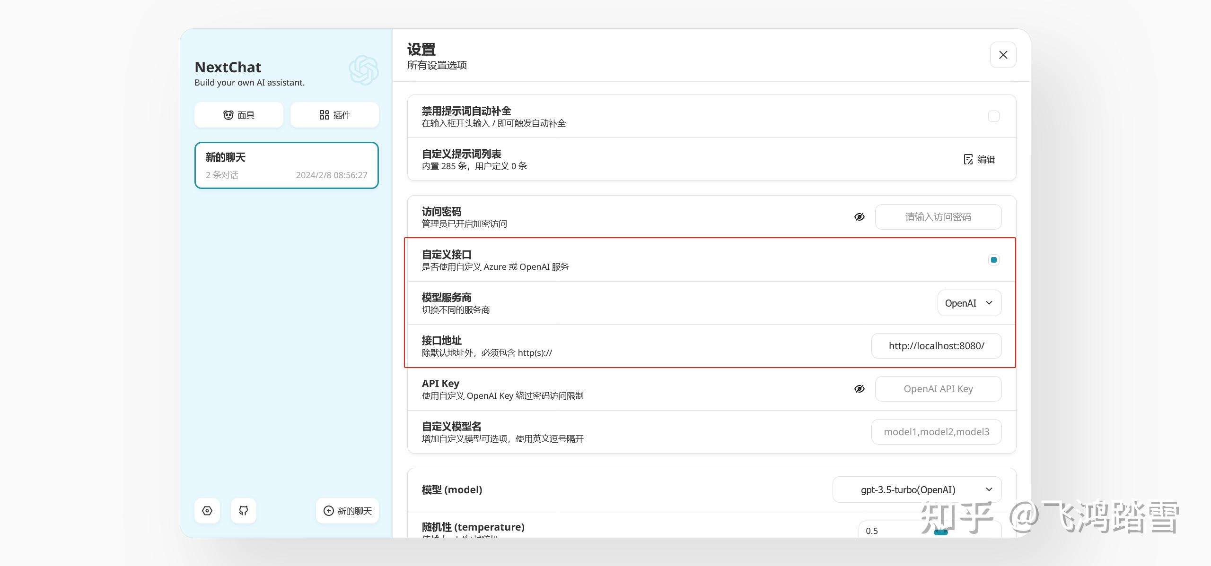Click the 2 条对话 count text
1211x566 pixels.
(222, 175)
